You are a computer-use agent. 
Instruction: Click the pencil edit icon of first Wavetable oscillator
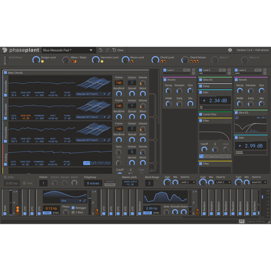pos(109,94)
